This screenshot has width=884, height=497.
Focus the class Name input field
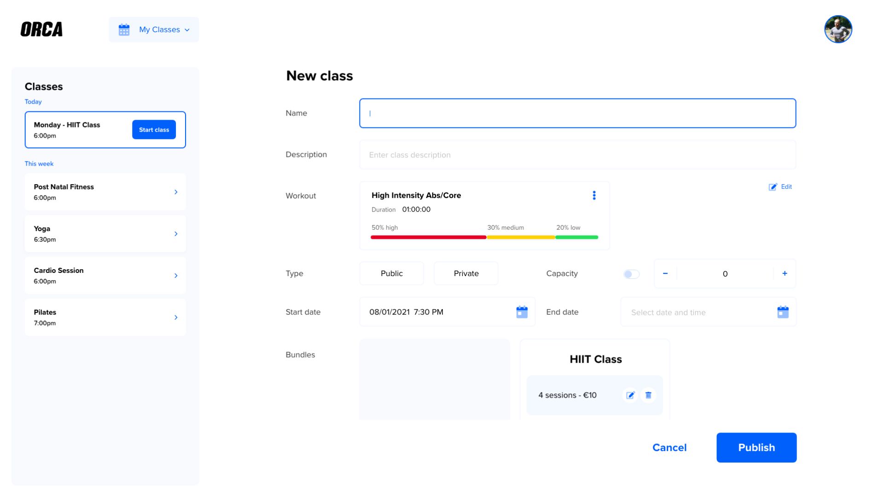coord(577,113)
